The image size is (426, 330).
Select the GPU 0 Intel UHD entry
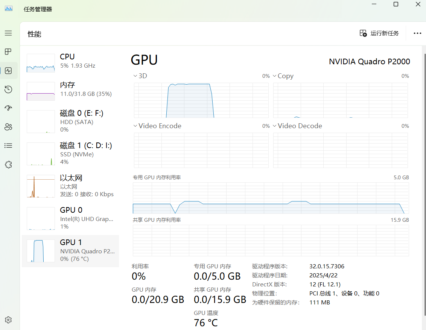[70, 218]
